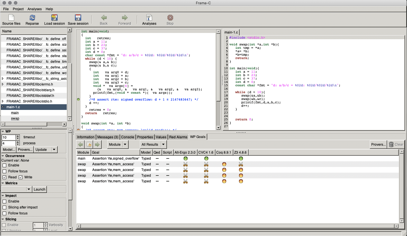Enable Impact checkbox

4,201
